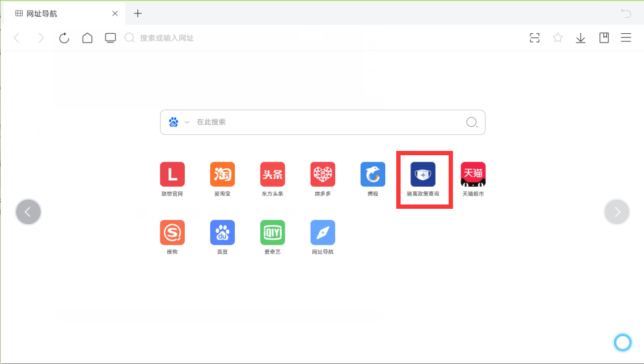This screenshot has width=644, height=364.
Task: Click the undo closed tab arrow
Action: (626, 14)
